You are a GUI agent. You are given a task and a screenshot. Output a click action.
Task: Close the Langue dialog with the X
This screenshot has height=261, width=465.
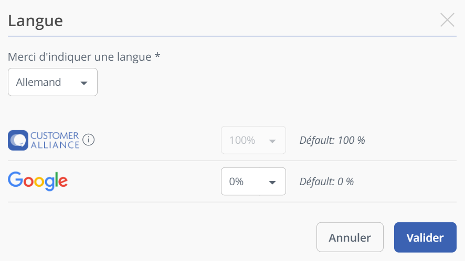point(447,20)
